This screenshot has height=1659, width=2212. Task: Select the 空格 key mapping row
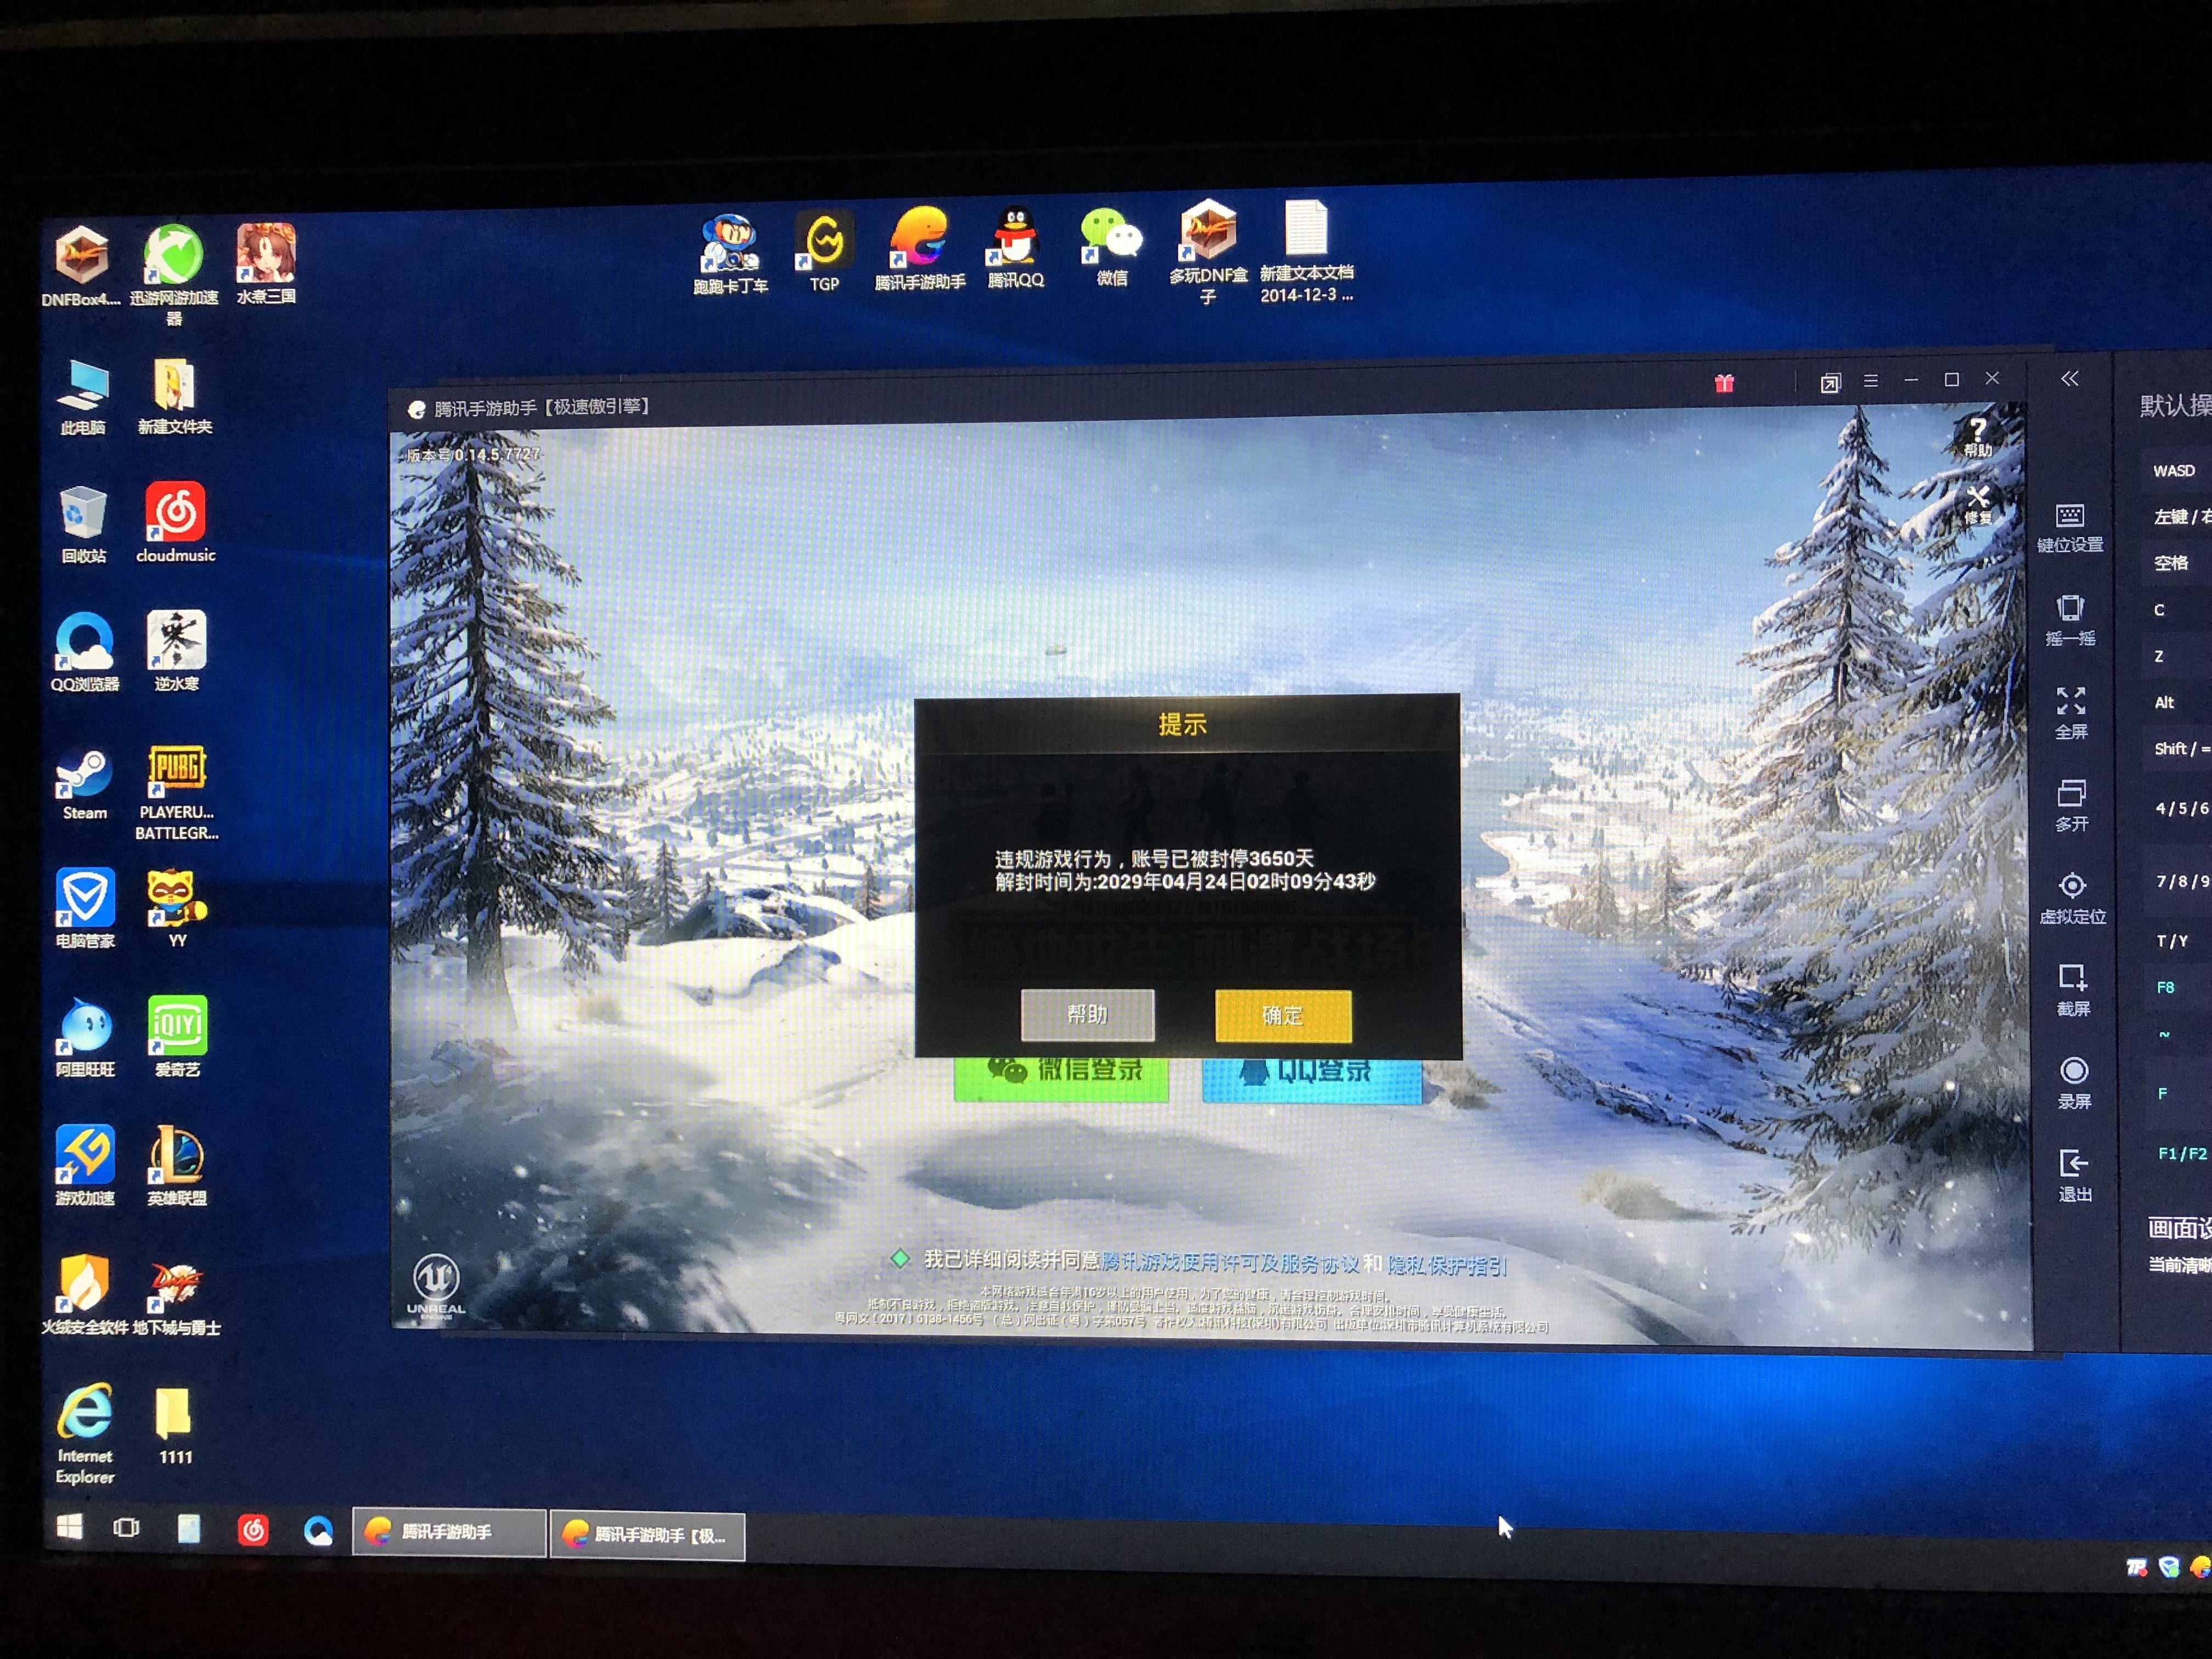[x=2176, y=562]
